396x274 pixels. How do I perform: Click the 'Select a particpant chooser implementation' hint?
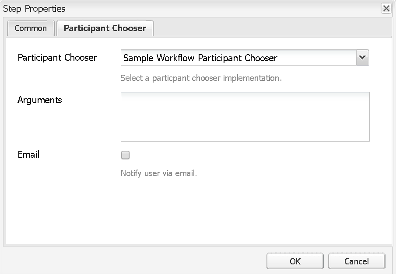pyautogui.click(x=201, y=79)
